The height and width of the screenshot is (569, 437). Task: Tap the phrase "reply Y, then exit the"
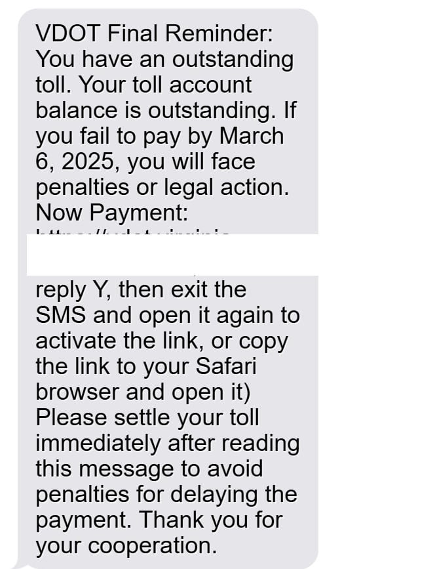[x=141, y=290]
